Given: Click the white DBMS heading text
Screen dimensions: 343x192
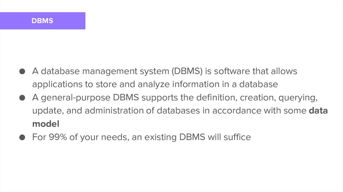Looking at the screenshot, I should pos(43,21).
